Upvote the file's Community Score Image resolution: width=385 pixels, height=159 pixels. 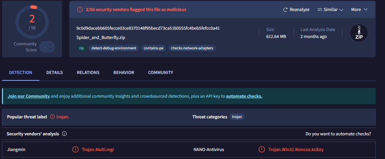point(50,44)
